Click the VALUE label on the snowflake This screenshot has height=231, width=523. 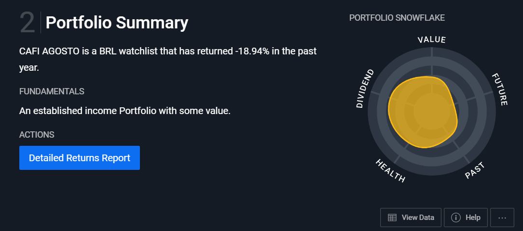(432, 39)
